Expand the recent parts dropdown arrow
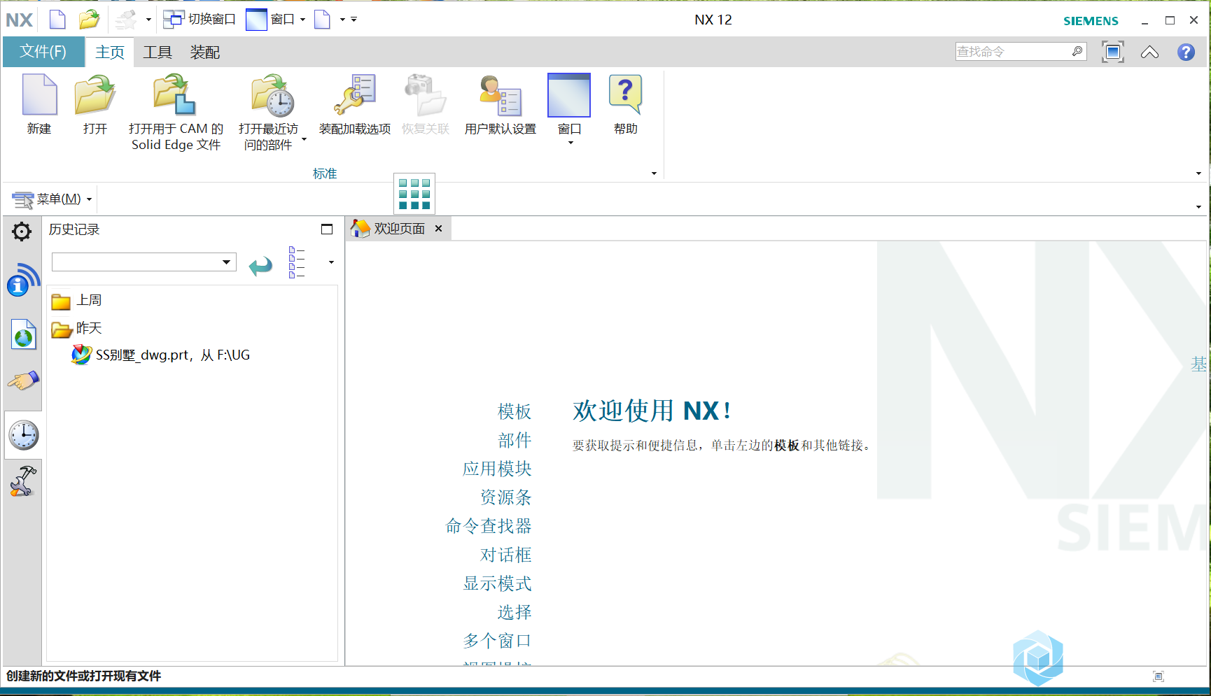This screenshot has width=1211, height=696. pos(304,139)
